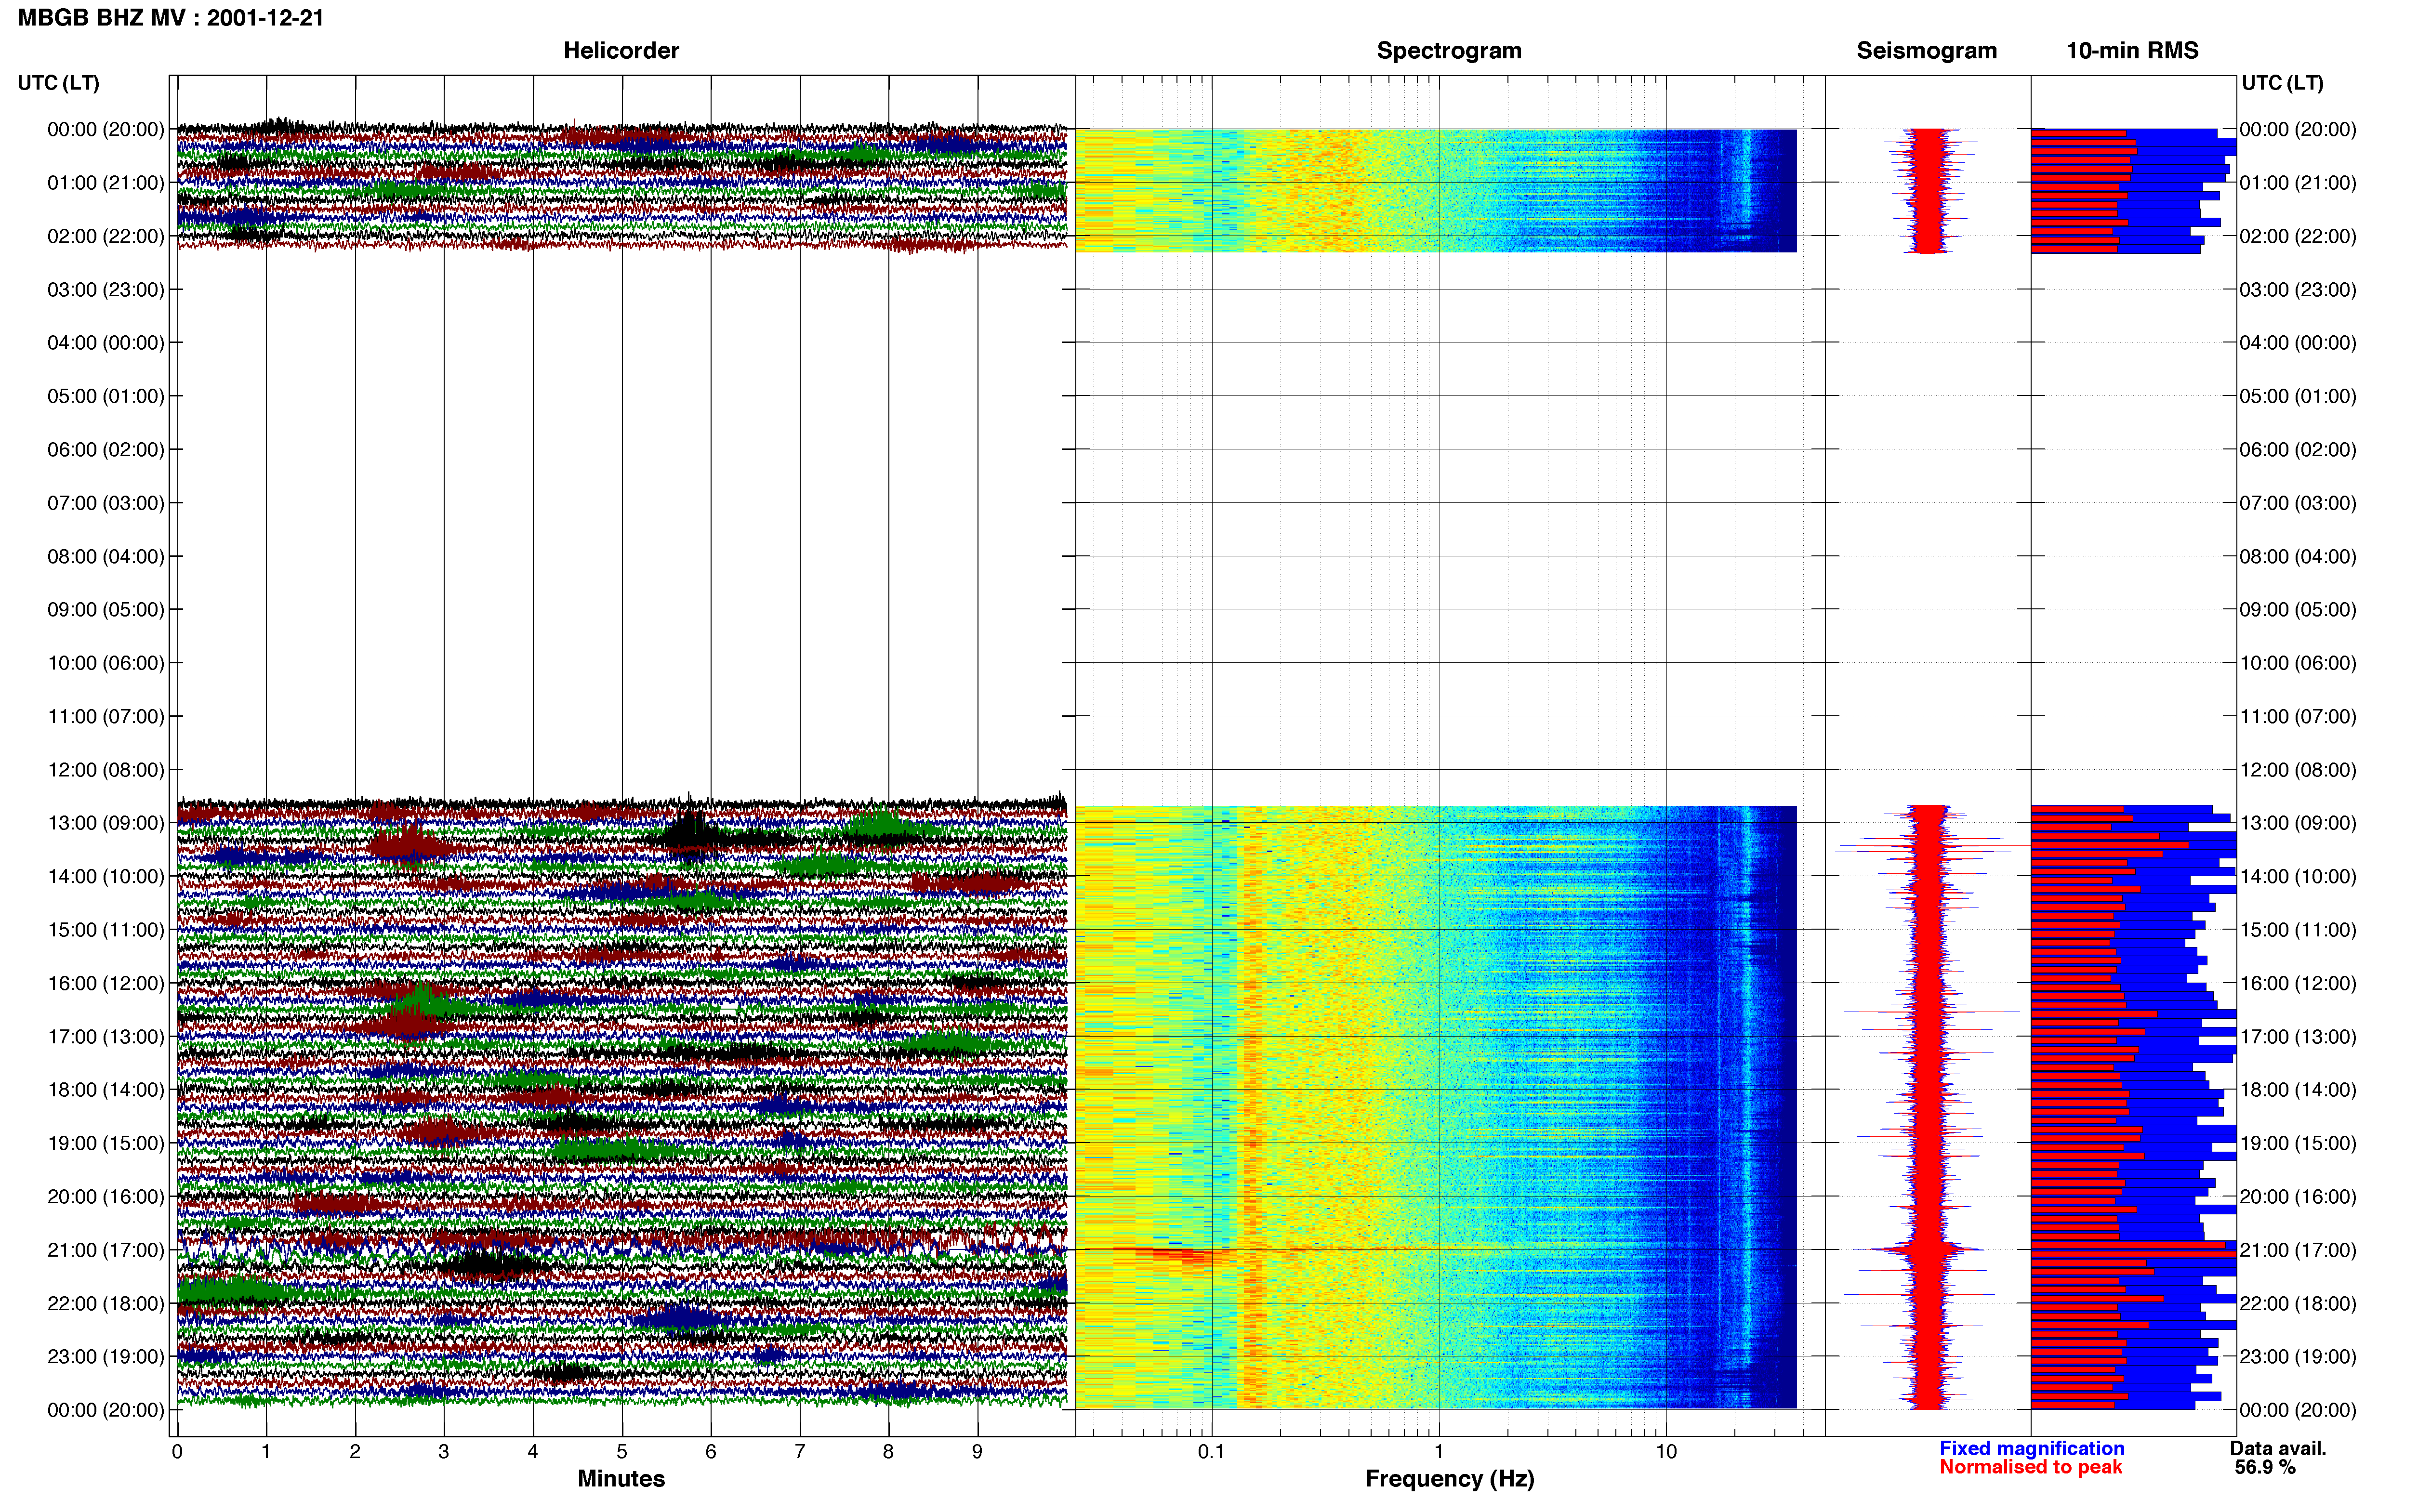
Task: Click the left '13:00 (09:00)' time label
Action: pyautogui.click(x=106, y=823)
